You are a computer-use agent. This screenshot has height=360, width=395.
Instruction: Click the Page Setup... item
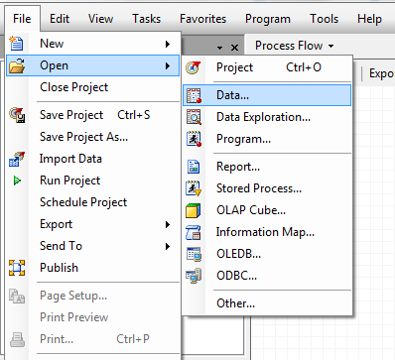[93, 296]
